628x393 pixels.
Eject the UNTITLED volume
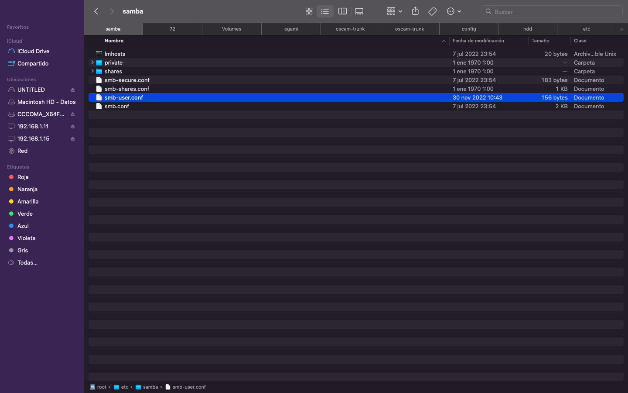pos(72,90)
